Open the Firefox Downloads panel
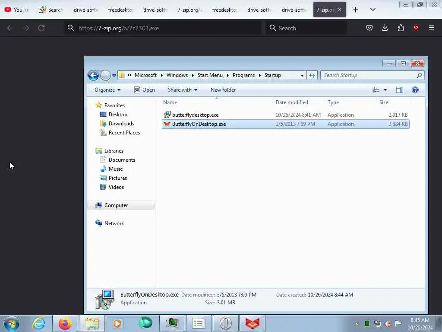 coord(385,28)
